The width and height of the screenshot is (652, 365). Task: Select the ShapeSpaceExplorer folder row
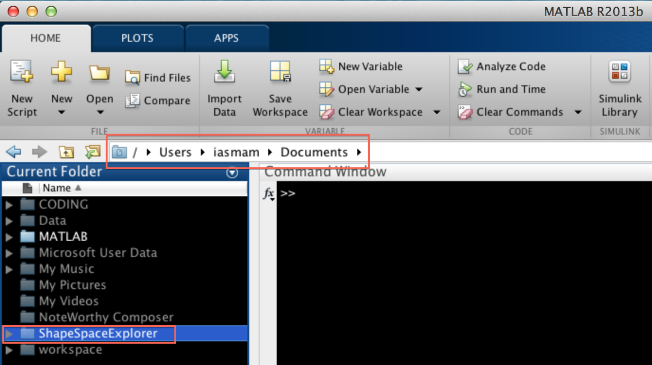(124, 334)
